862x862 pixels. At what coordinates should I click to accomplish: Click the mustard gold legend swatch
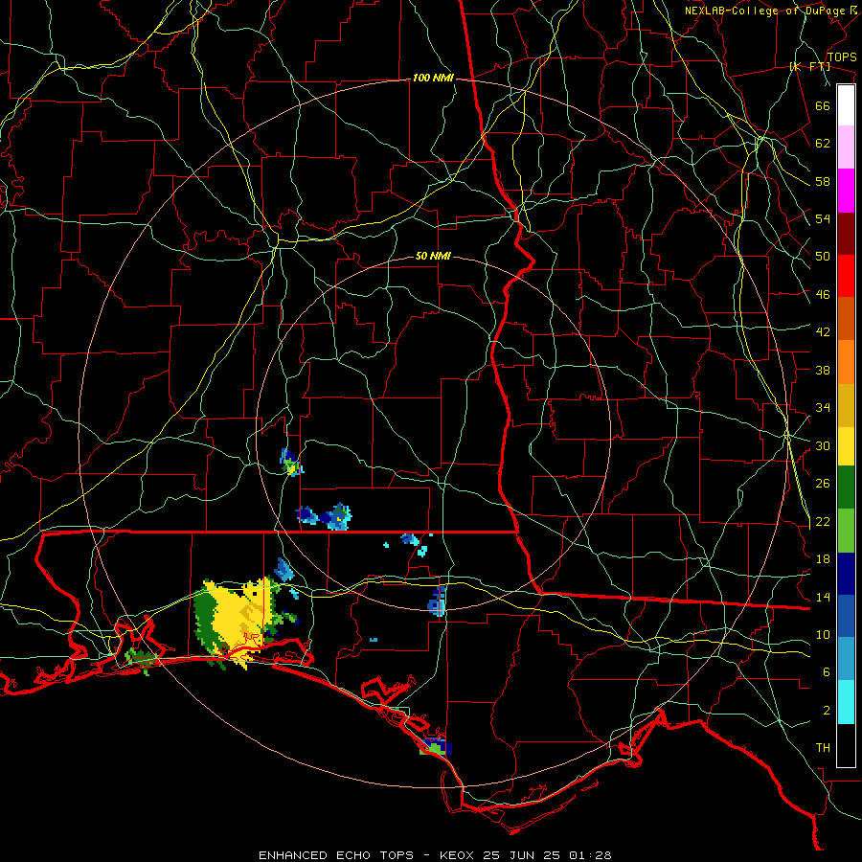click(x=846, y=405)
